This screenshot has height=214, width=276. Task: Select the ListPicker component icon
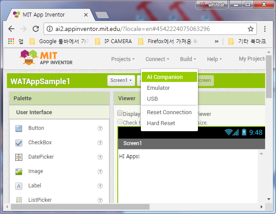19,200
